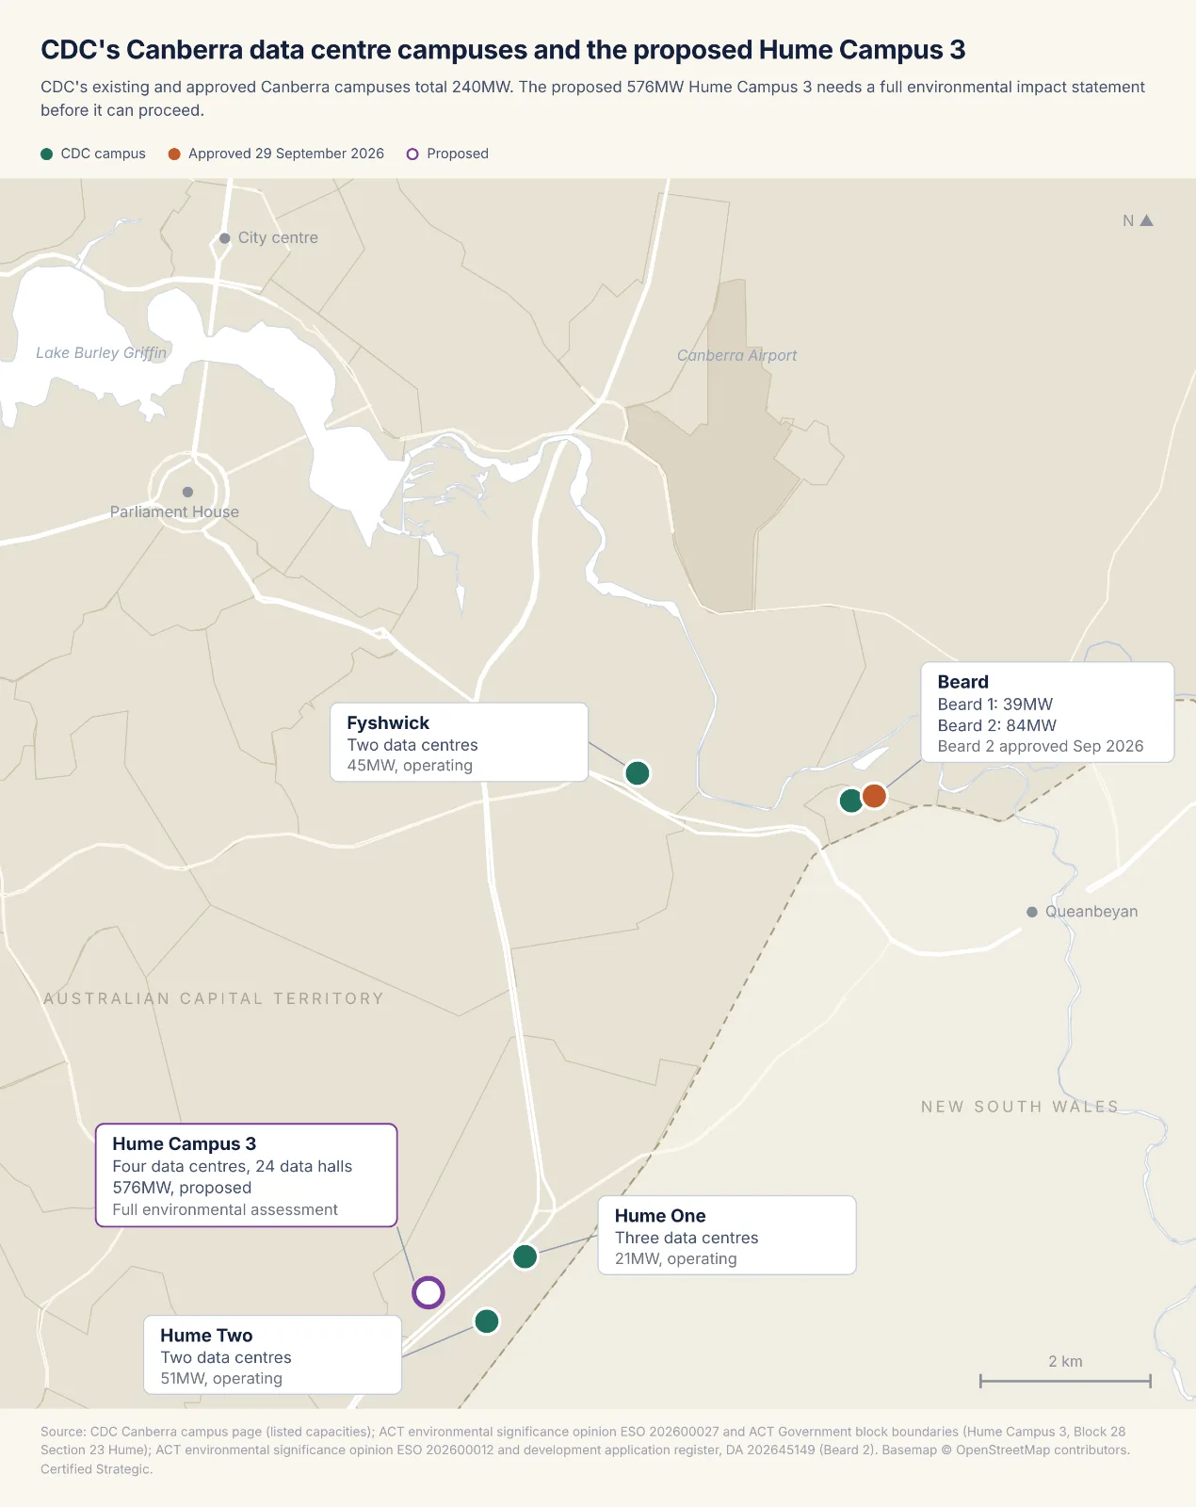Click the Hume Campus 3 card heading
1196x1507 pixels.
tap(184, 1143)
